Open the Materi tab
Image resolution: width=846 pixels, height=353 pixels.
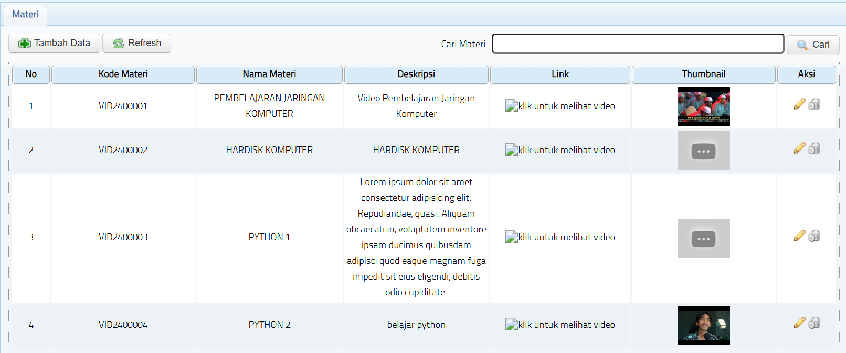click(25, 15)
